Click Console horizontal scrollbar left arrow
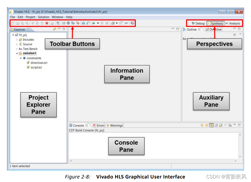The height and width of the screenshot is (182, 251). pyautogui.click(x=71, y=161)
